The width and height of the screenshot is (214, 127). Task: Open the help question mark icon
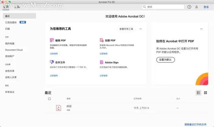pos(189,7)
